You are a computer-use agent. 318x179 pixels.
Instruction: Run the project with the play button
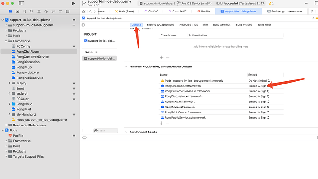coord(73,3)
